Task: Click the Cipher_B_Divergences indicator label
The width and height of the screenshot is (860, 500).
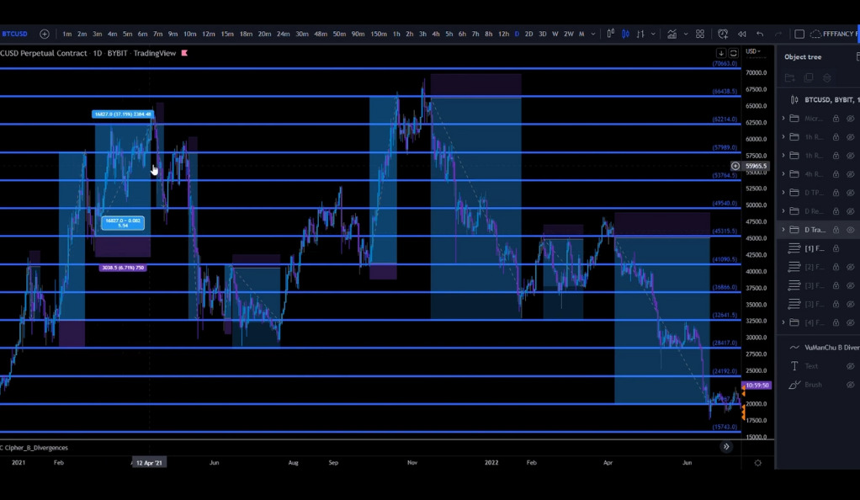Action: (x=35, y=448)
